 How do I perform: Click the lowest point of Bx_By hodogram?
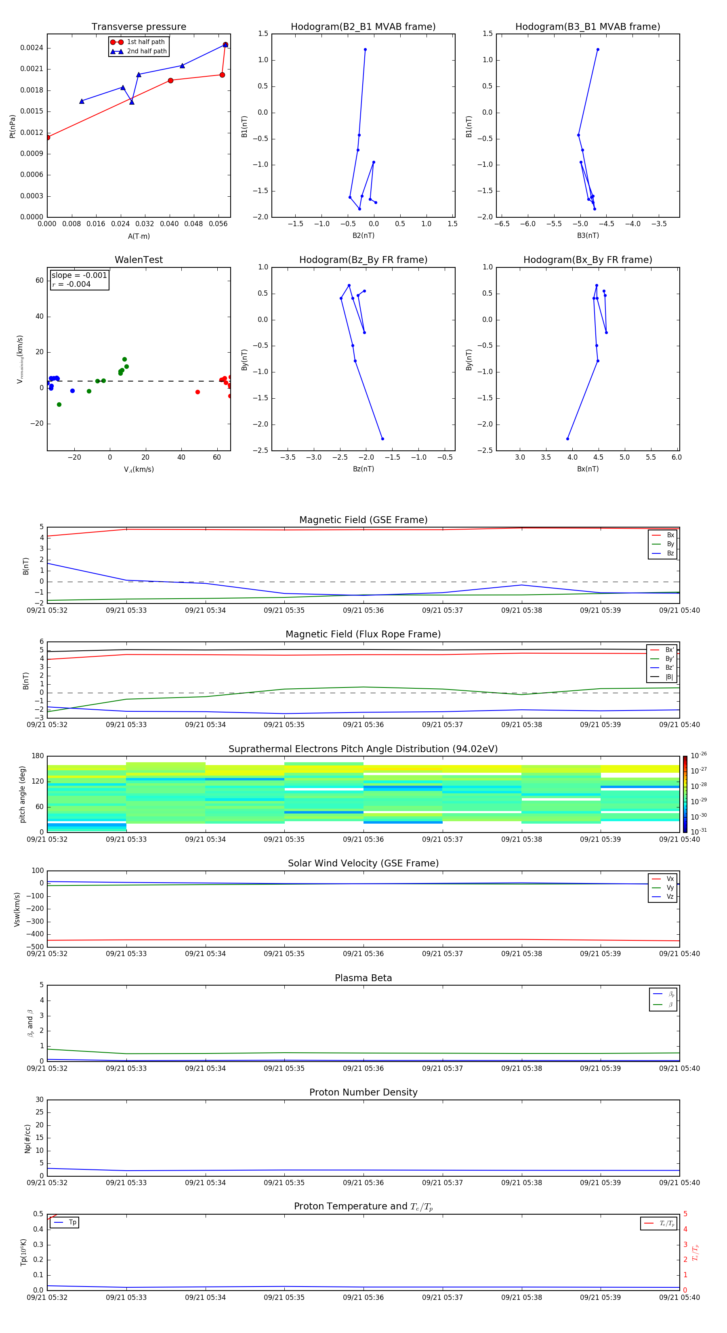click(x=567, y=439)
